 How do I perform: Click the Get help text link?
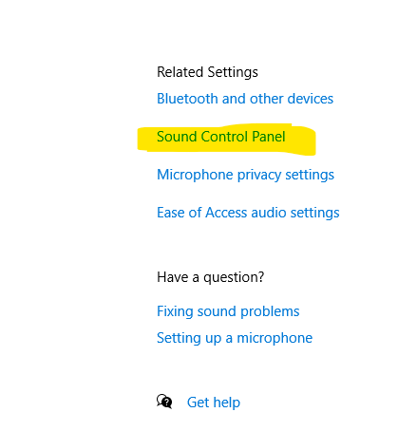(x=214, y=403)
